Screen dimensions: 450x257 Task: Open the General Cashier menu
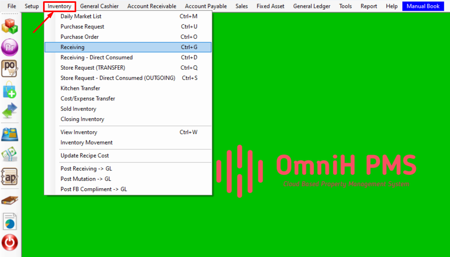pos(99,6)
